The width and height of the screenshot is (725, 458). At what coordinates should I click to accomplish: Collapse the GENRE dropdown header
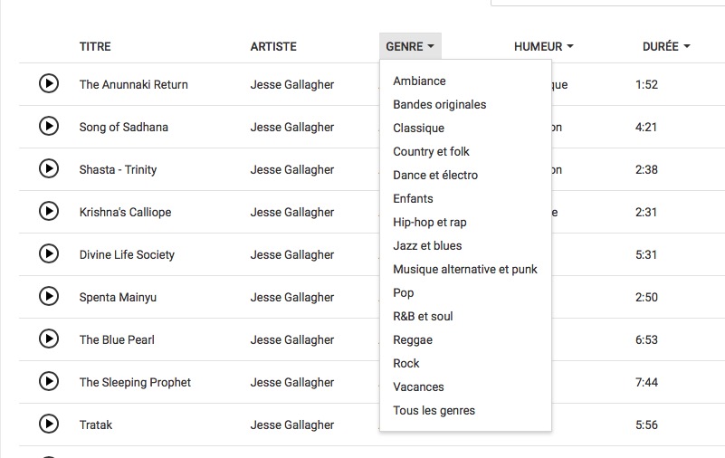[410, 46]
